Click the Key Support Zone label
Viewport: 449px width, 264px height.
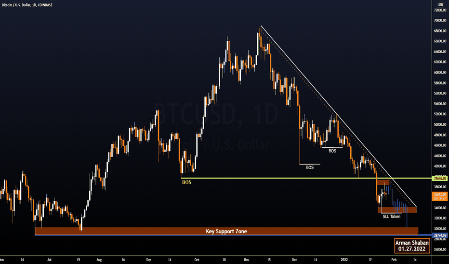pyautogui.click(x=226, y=231)
